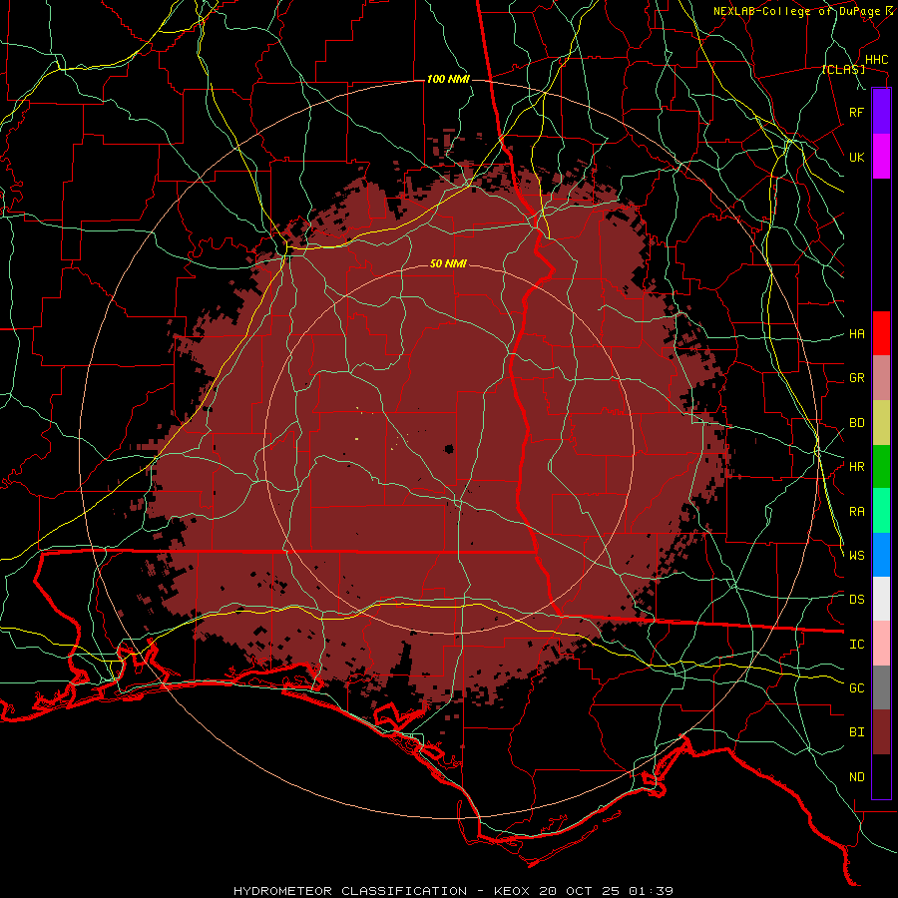Click the ND label beside the legend
898x898 pixels.
point(857,777)
